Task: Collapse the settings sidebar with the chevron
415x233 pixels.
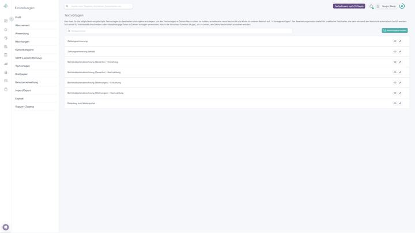Action: tap(12, 19)
